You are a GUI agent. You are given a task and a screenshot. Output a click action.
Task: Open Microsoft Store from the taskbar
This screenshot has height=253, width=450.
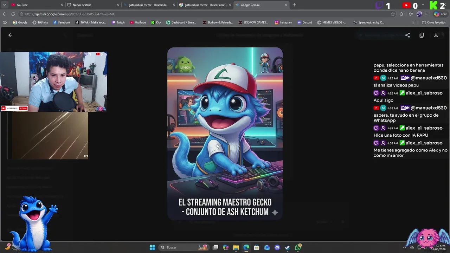pos(257,247)
